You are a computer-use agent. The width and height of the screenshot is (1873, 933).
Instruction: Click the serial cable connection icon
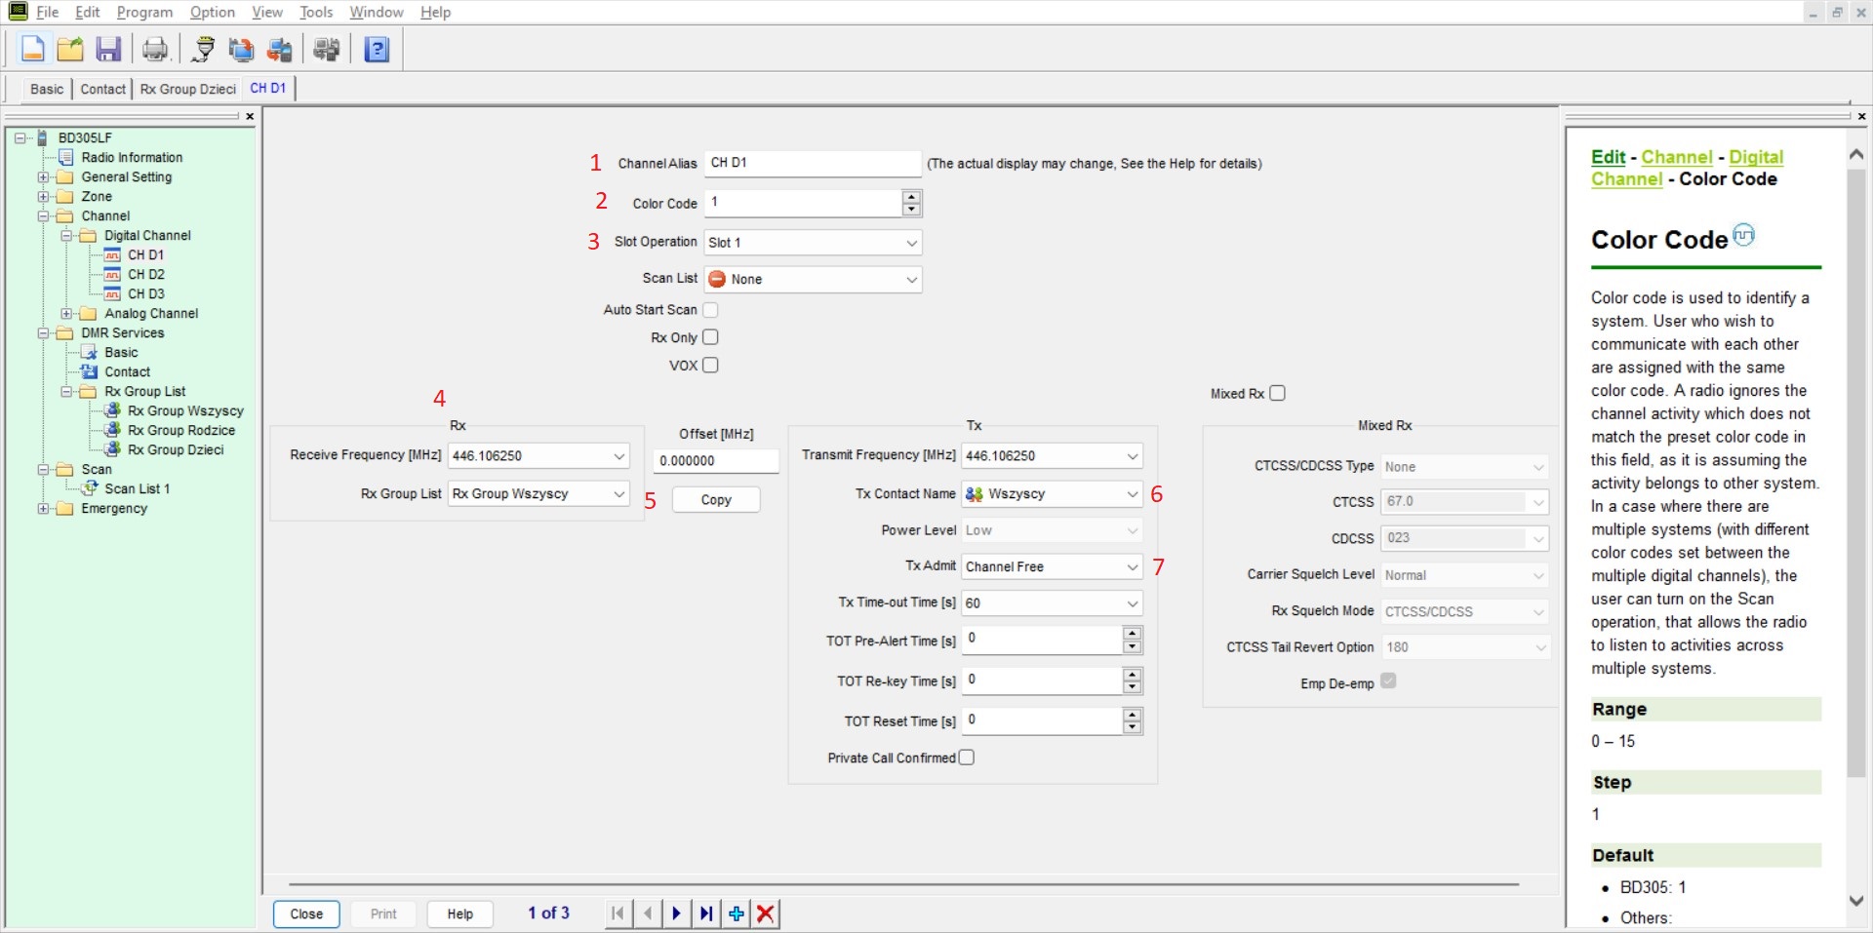(204, 49)
